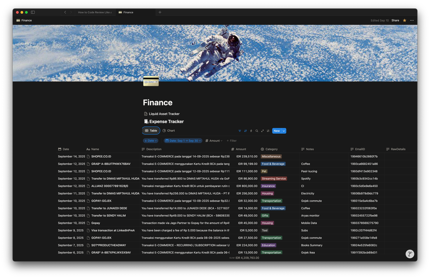
Task: Switch to the Chart view tab
Action: click(x=168, y=130)
